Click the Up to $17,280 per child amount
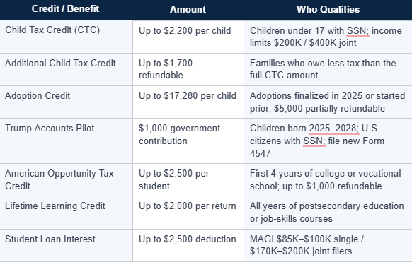412x262 pixels. [x=188, y=96]
